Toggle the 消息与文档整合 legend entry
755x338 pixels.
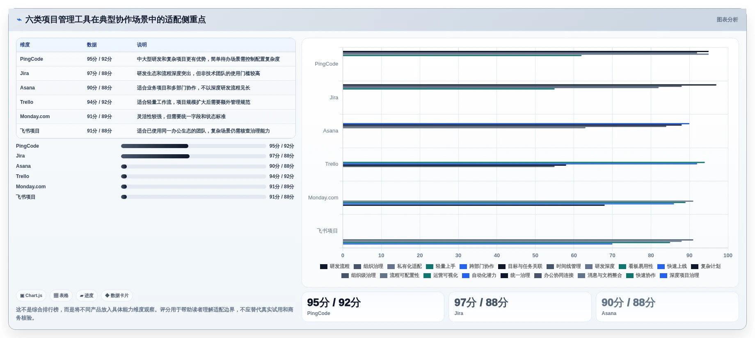tap(600, 275)
